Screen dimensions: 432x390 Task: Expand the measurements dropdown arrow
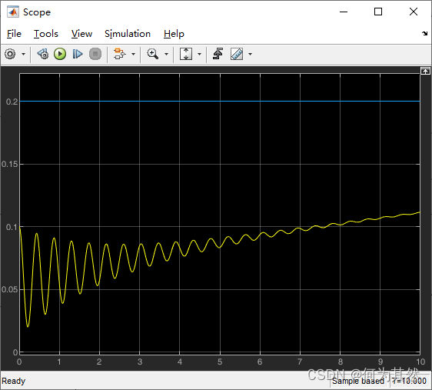[250, 54]
